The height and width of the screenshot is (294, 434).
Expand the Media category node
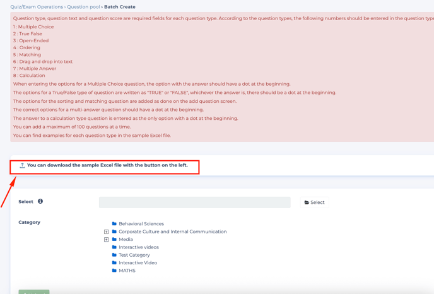point(106,240)
